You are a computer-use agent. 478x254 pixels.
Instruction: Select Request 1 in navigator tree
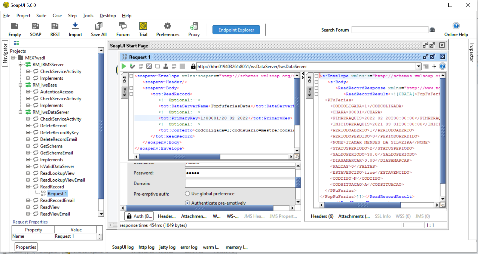(x=57, y=193)
